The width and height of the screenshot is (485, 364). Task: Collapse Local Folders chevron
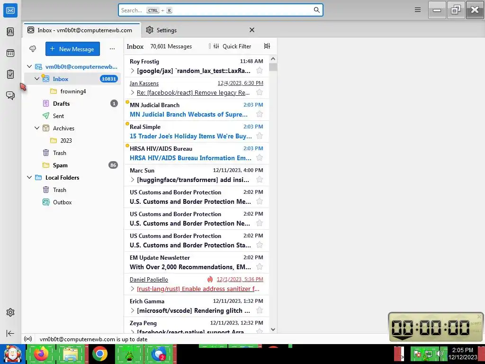point(29,177)
